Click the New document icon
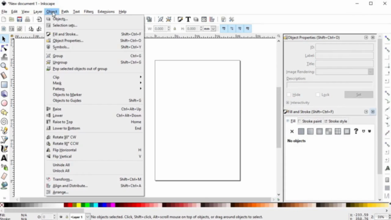This screenshot has height=220, width=391. (x=4, y=20)
